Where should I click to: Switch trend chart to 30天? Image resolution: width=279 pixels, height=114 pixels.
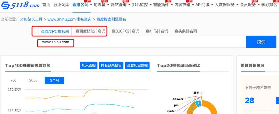33,80
